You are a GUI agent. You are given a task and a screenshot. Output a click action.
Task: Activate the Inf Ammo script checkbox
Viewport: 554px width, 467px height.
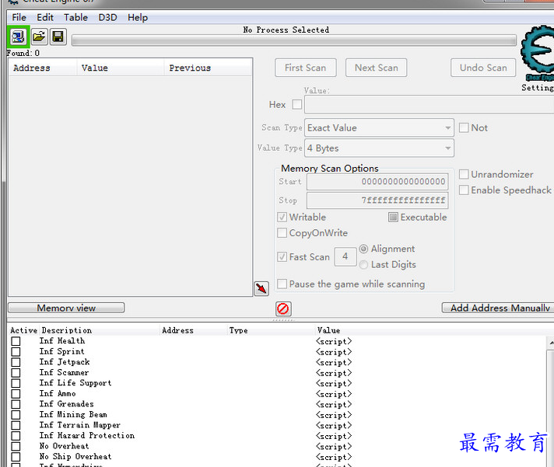(x=16, y=394)
